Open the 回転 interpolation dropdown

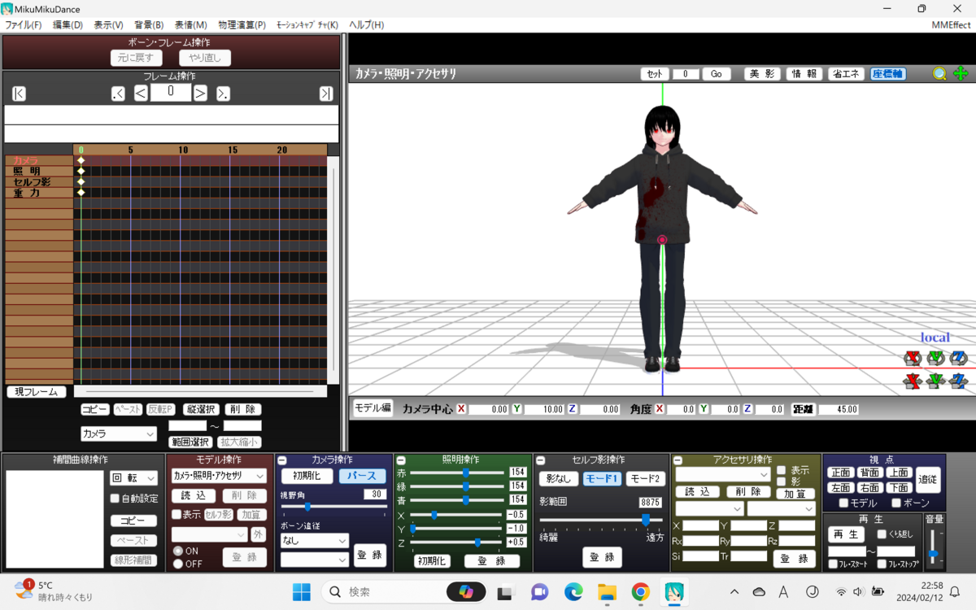pos(134,479)
